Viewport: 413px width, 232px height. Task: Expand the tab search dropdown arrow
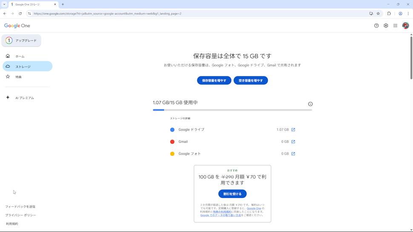click(x=4, y=4)
